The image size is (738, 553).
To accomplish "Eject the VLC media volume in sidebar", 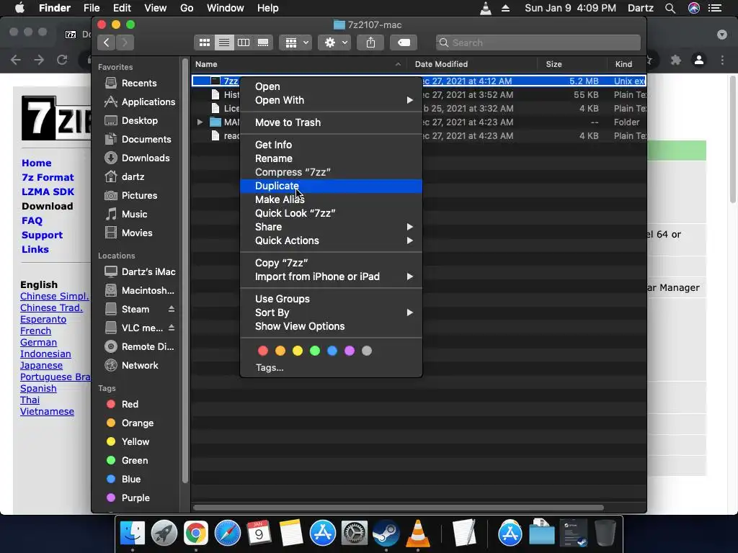I will click(172, 328).
